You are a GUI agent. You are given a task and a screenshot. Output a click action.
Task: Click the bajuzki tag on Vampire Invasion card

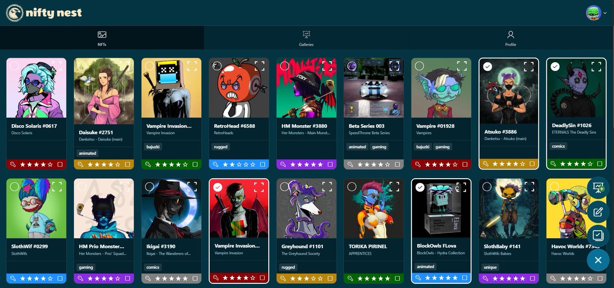154,147
